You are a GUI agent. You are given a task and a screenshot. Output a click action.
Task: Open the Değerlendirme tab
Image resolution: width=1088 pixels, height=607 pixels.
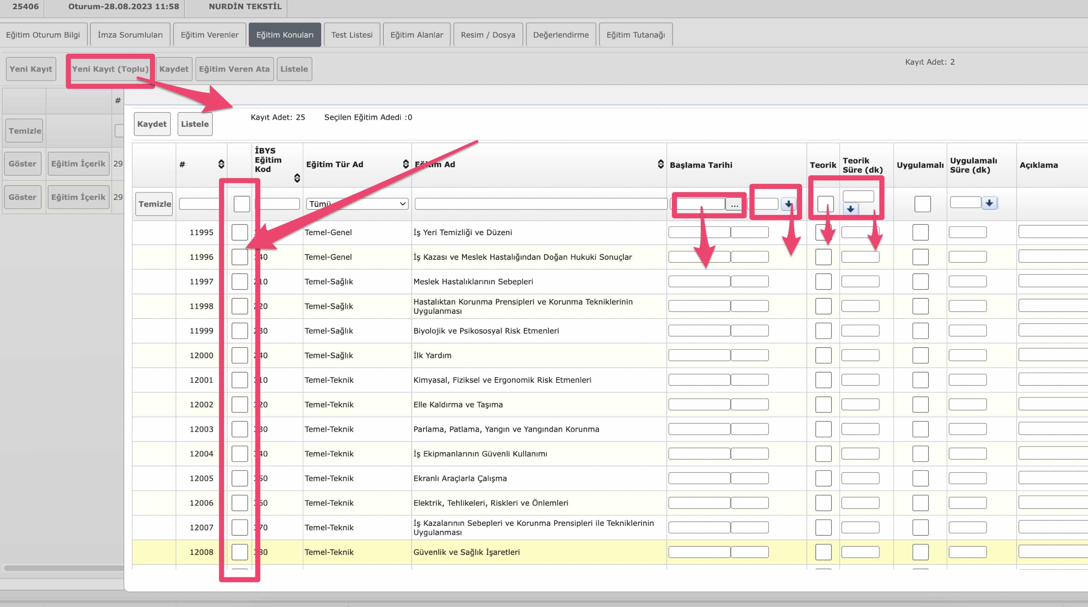point(561,35)
